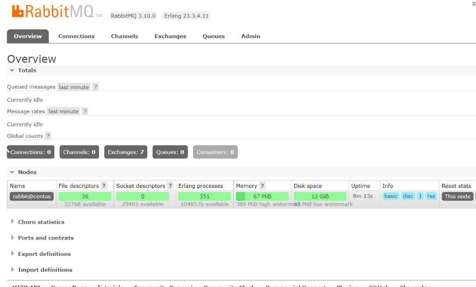Click the Reset stats column header
Screen dimensions: 476x287
[456, 186]
